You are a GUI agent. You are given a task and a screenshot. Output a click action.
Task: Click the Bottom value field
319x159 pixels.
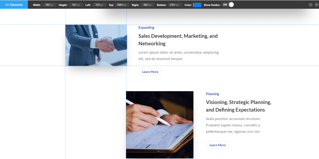175,5
